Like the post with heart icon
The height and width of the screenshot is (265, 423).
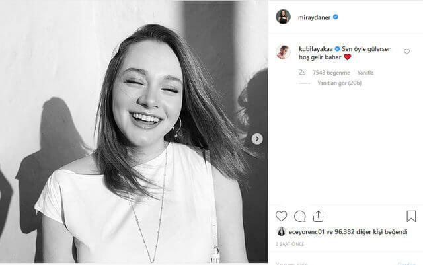[x=282, y=216]
